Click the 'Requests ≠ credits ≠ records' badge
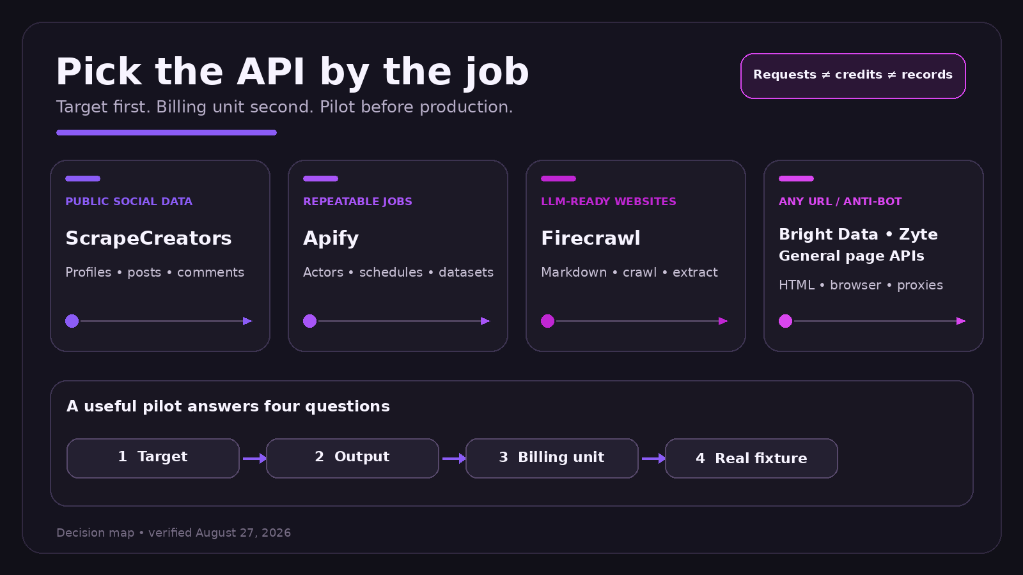The image size is (1023, 575). coord(853,76)
